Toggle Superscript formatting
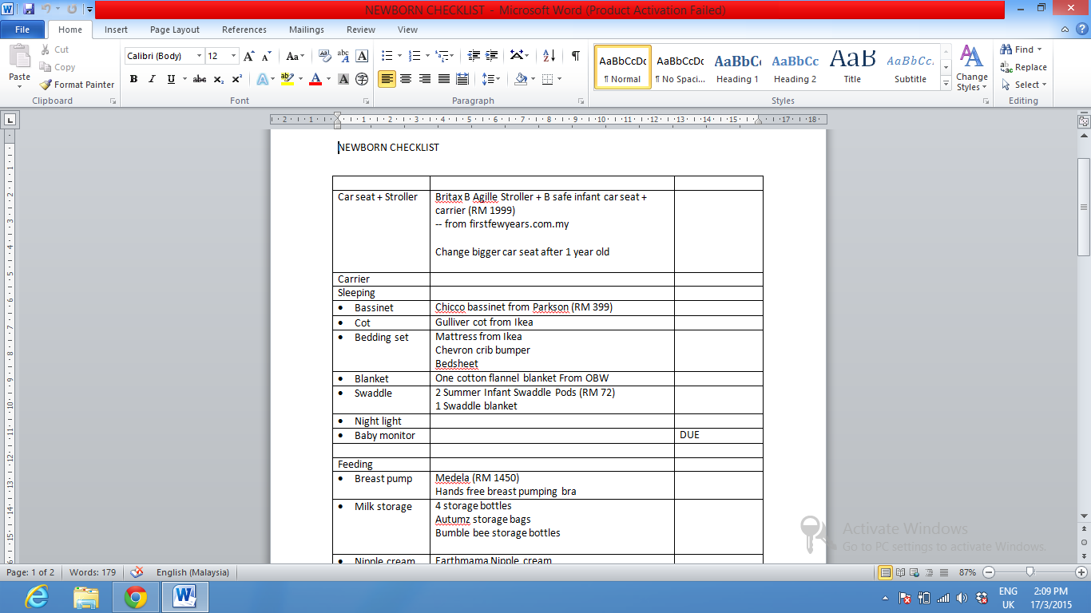This screenshot has height=613, width=1091. 237,79
